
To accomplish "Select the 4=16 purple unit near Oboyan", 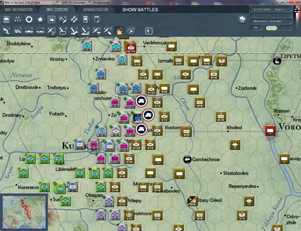I will coord(109,202).
